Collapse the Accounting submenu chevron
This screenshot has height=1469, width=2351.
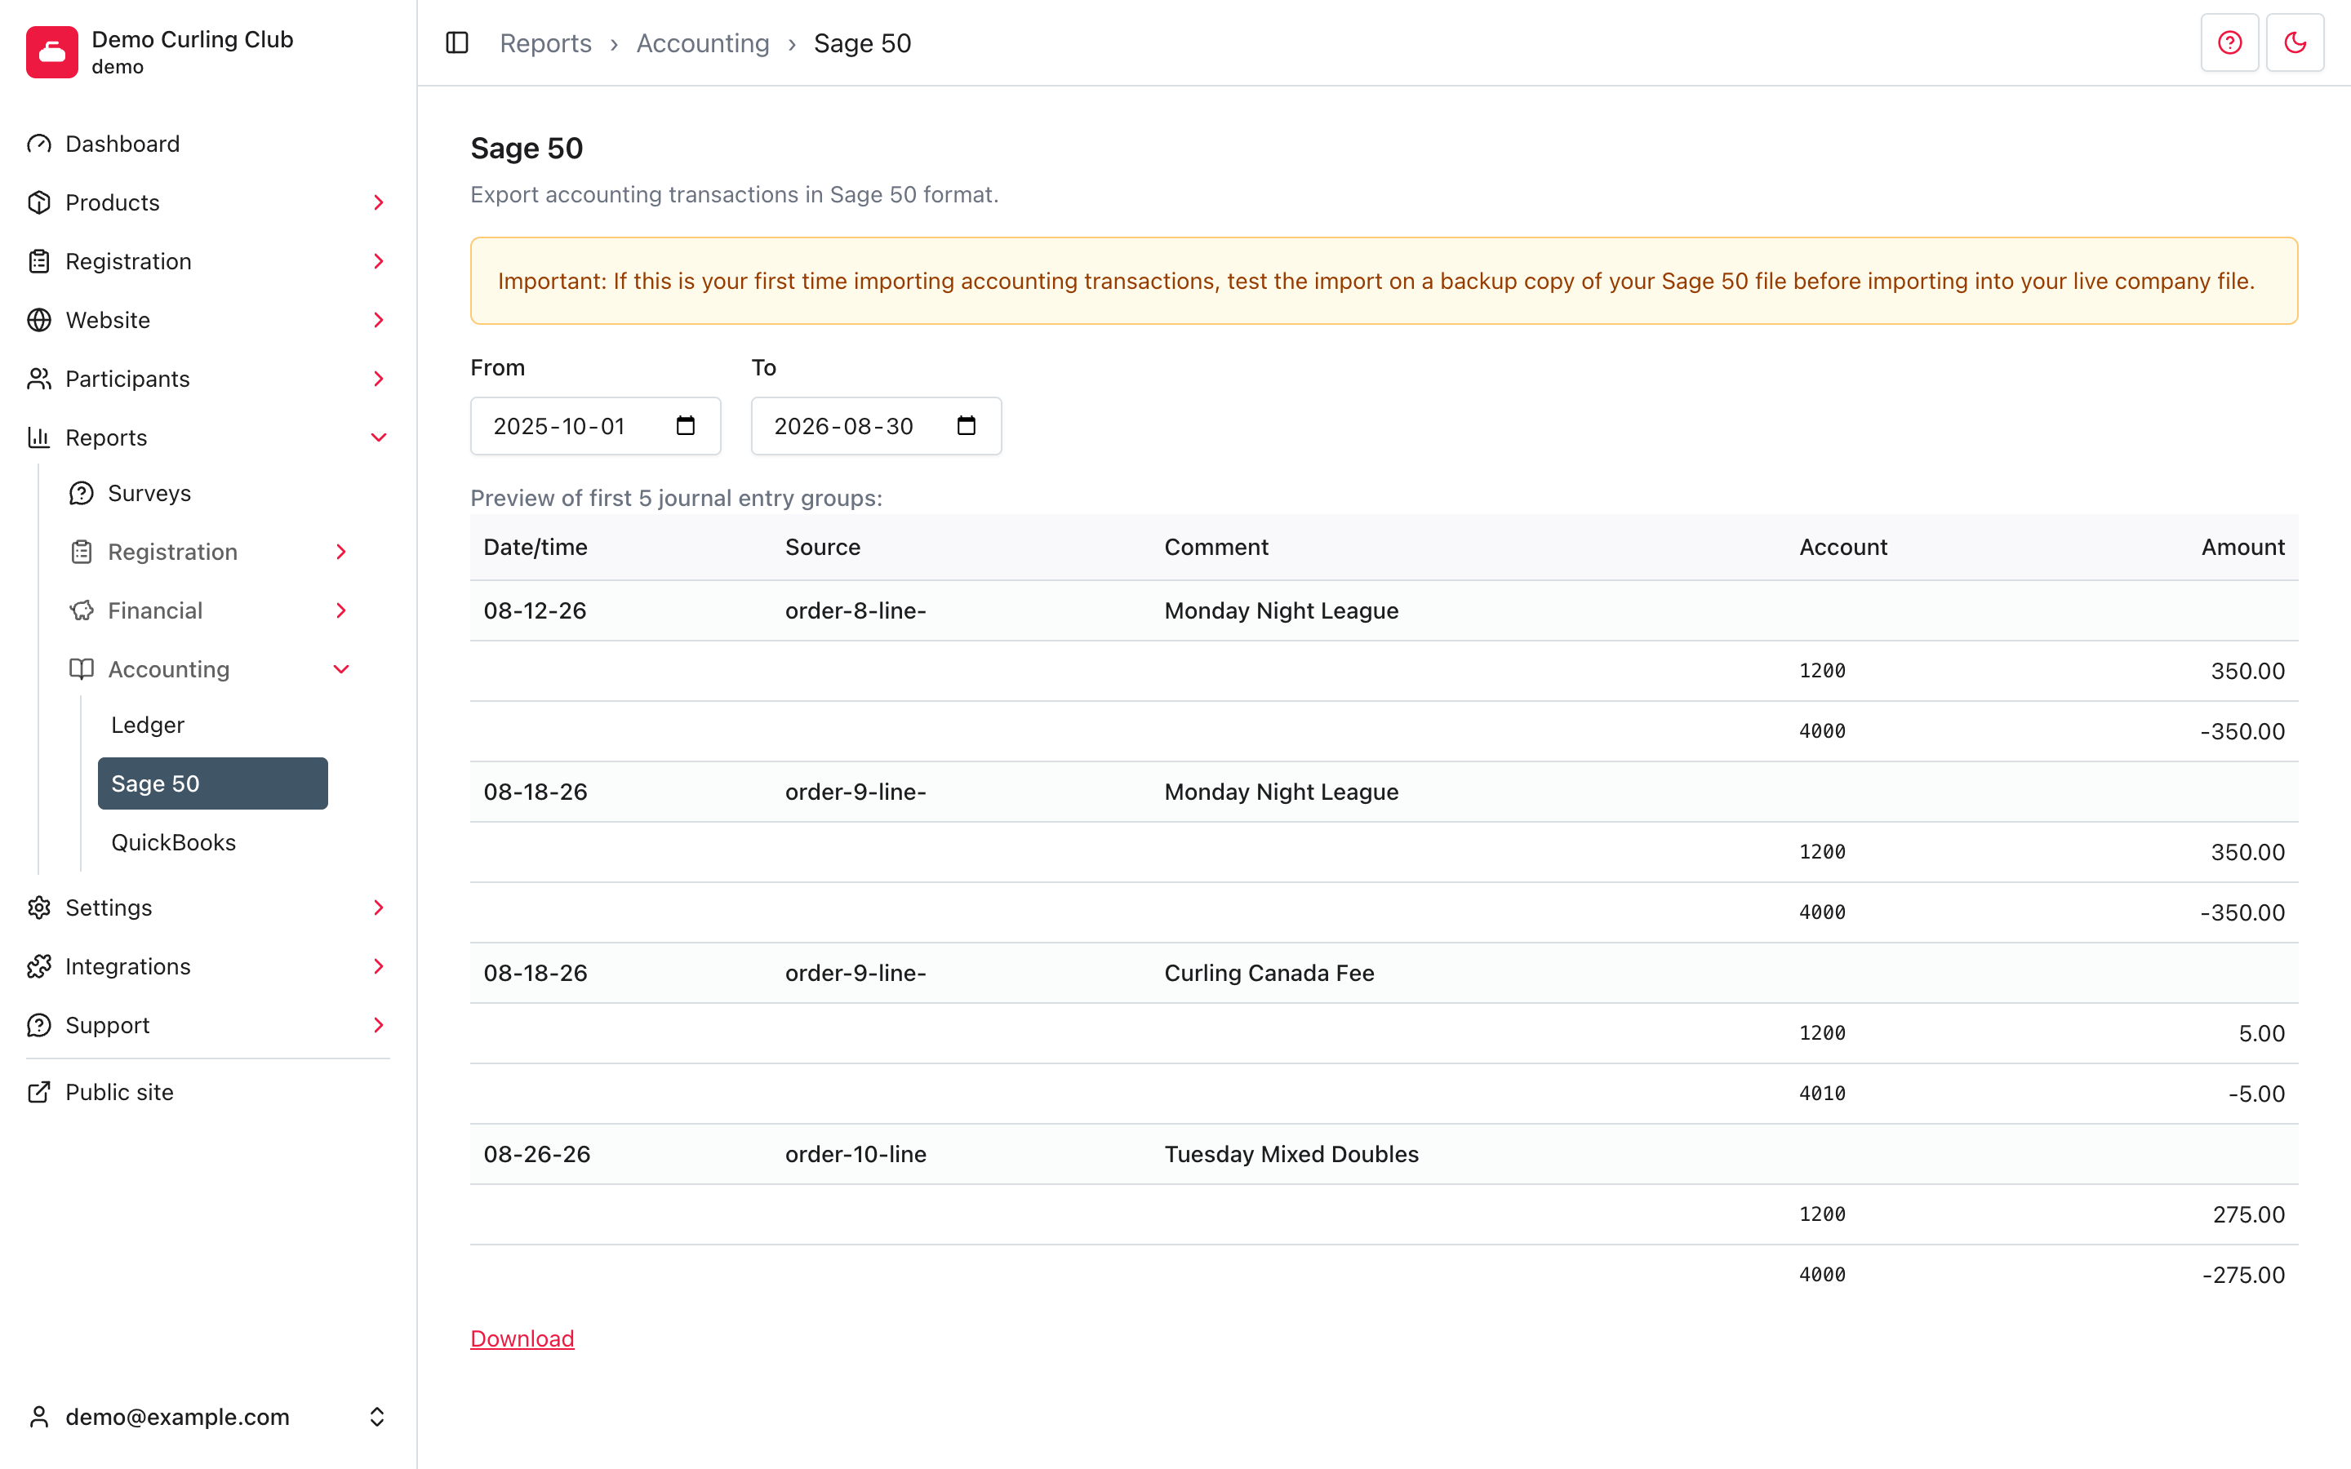(x=341, y=669)
